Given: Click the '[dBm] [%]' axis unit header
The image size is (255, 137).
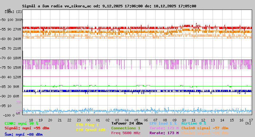Looking at the screenshot, I should tap(13, 12).
